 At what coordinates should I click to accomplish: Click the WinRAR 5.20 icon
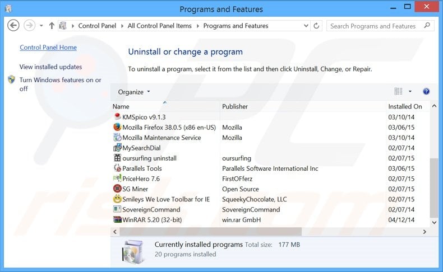point(117,219)
